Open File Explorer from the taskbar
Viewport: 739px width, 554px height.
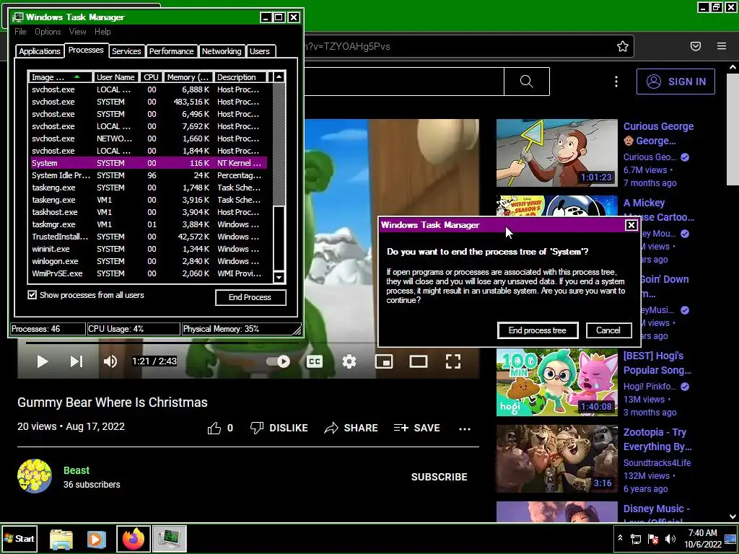tap(61, 539)
